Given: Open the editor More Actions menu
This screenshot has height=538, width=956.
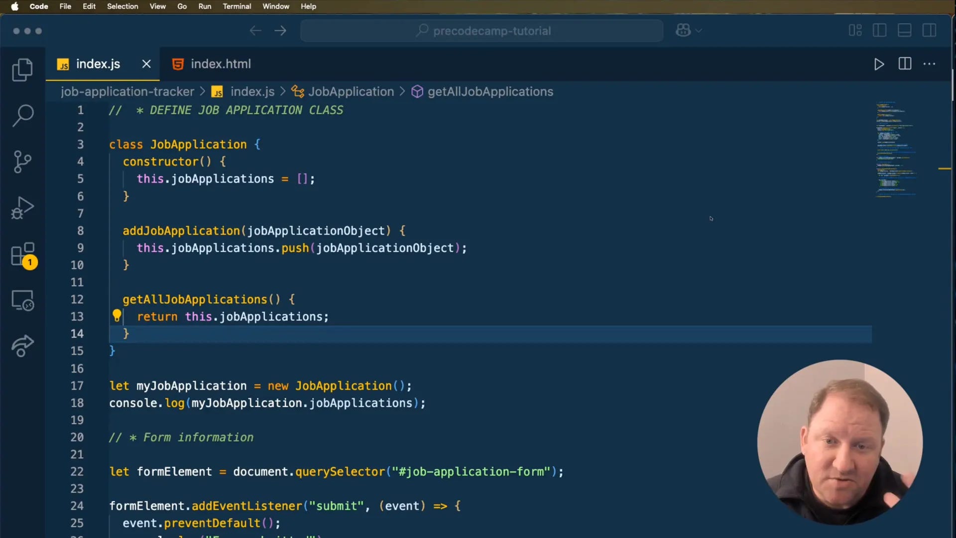Looking at the screenshot, I should pos(929,64).
